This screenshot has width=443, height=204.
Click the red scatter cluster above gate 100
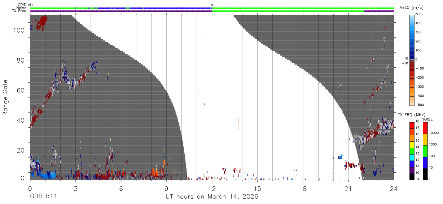tap(42, 23)
